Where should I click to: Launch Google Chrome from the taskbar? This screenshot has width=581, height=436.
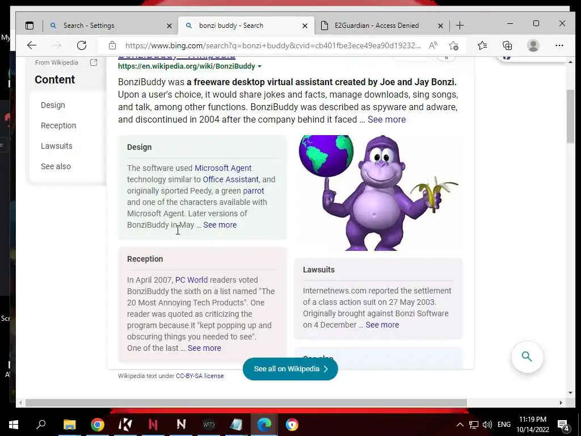click(98, 425)
